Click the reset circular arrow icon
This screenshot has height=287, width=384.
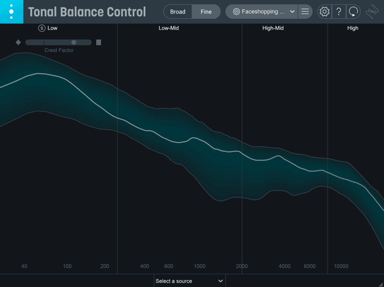[353, 12]
